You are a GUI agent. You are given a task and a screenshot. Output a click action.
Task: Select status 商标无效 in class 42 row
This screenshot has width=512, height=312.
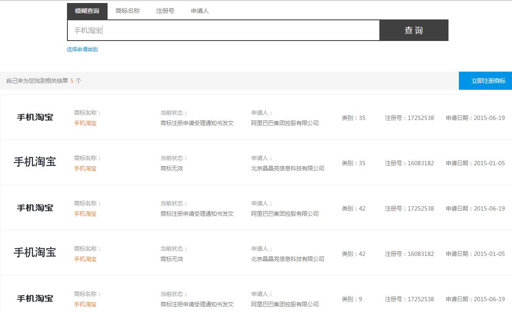pos(172,259)
